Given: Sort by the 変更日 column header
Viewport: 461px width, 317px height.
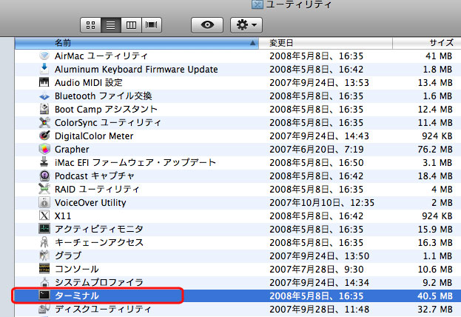Looking at the screenshot, I should (326, 43).
